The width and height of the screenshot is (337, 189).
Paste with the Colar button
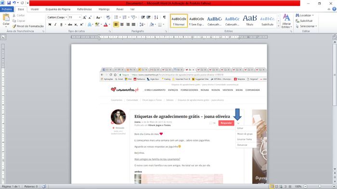coord(6,20)
